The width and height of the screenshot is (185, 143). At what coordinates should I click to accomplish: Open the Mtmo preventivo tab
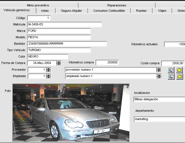[x=38, y=5]
